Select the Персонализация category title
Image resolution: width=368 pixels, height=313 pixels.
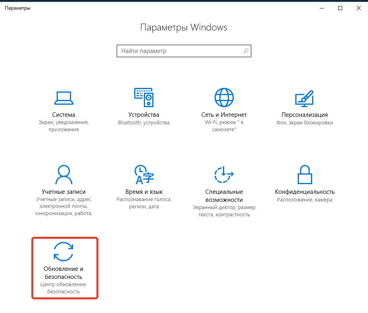coord(305,115)
